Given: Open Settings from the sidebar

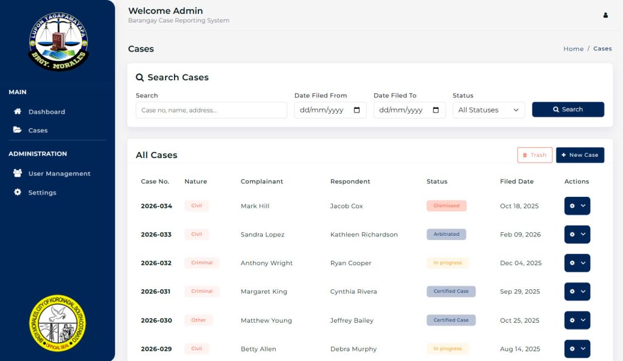Looking at the screenshot, I should [42, 193].
